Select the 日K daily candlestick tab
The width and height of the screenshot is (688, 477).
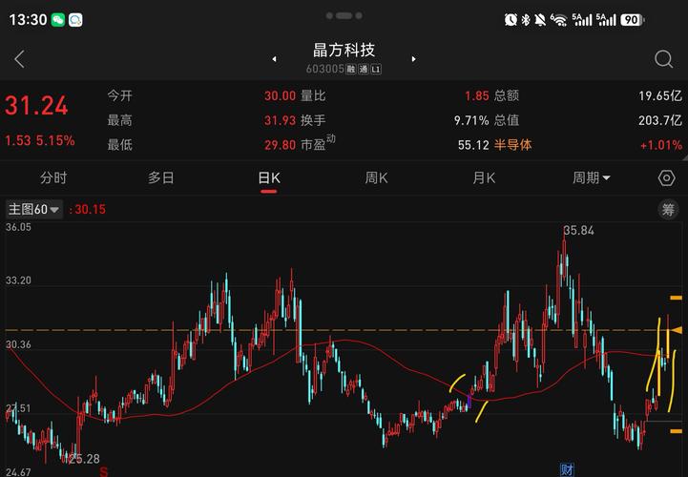coord(269,177)
